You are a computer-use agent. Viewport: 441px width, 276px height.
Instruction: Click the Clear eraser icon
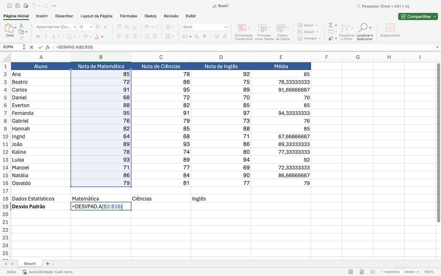coord(331,38)
